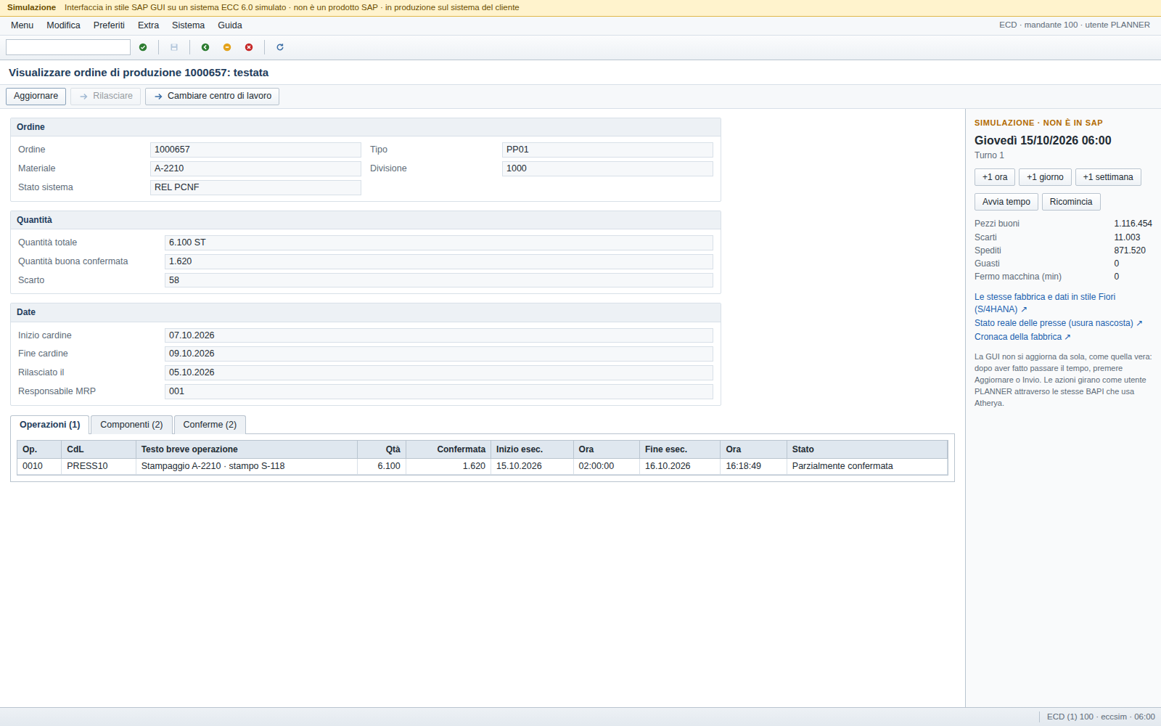The height and width of the screenshot is (726, 1161).
Task: Click the Materiale field A-2210
Action: tap(255, 168)
